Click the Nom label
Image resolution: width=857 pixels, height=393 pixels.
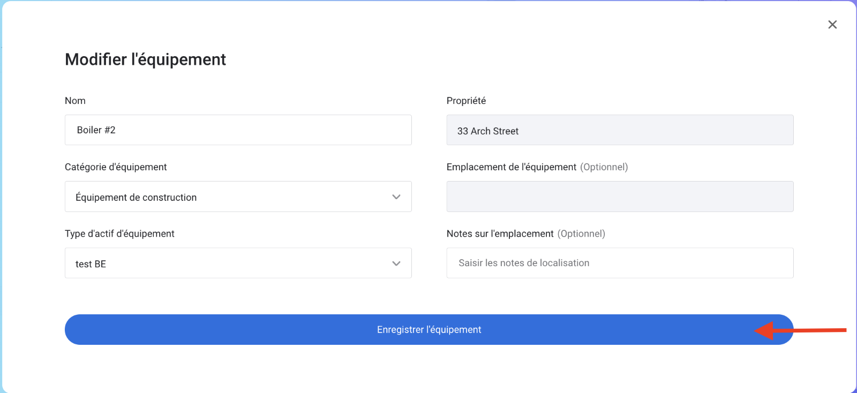click(x=75, y=101)
